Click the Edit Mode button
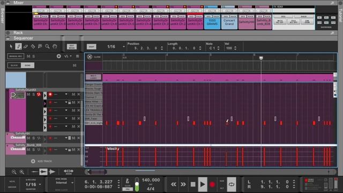 coord(72,47)
